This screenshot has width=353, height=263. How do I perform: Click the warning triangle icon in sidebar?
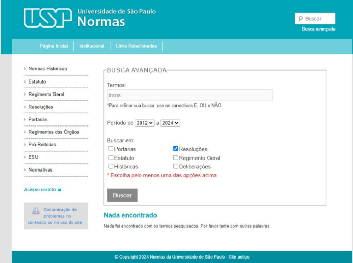[x=36, y=211]
